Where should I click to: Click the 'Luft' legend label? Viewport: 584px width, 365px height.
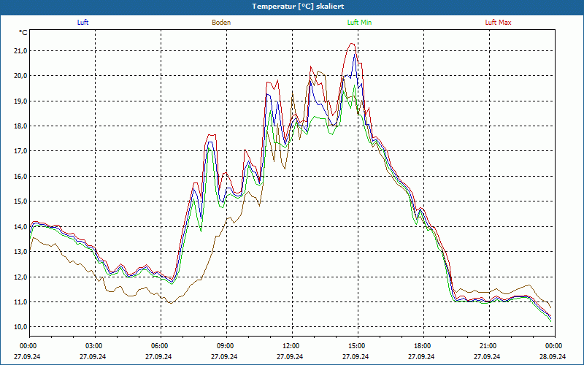[x=83, y=23]
